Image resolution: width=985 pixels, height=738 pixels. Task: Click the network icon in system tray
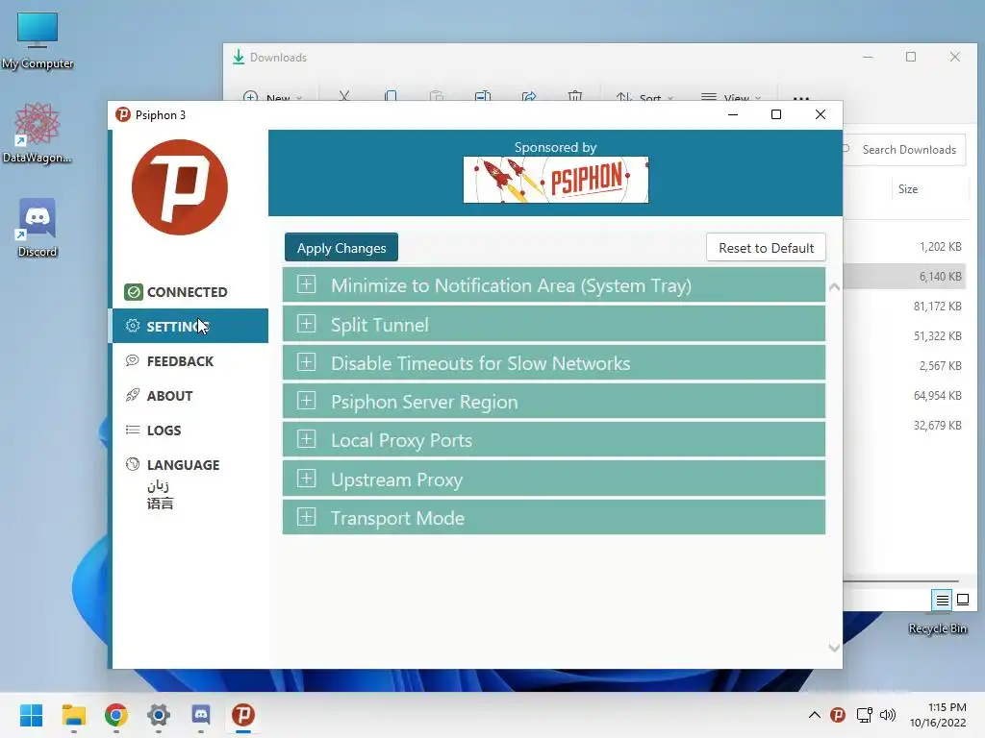coord(865,715)
